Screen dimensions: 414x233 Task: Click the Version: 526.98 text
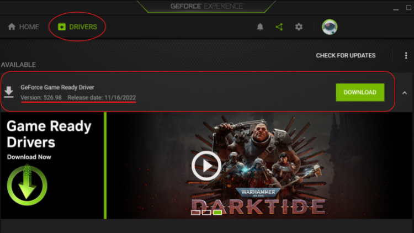coord(41,98)
